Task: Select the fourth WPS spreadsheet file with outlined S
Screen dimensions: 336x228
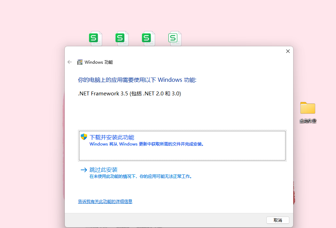Action: [175, 39]
